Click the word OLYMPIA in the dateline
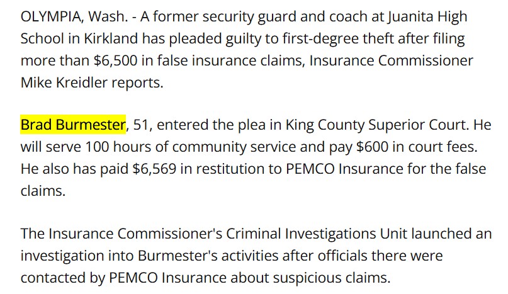This screenshot has height=294, width=508. click(x=50, y=16)
